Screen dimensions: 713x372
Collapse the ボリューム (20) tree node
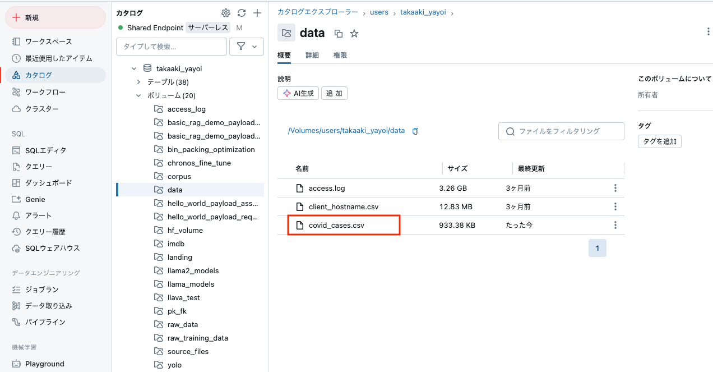click(138, 95)
